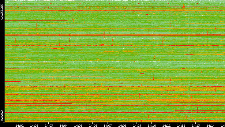Click the 14:03 tick label
Screen dimensions: 225x127
[x=49, y=125]
